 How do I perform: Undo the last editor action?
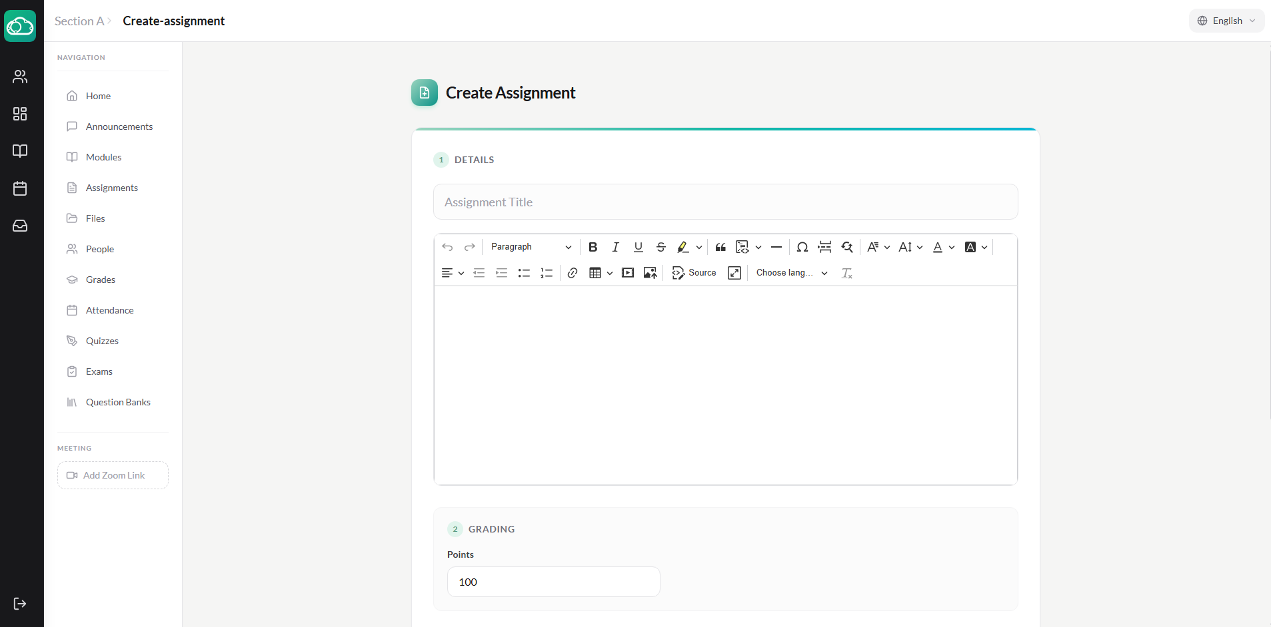pyautogui.click(x=447, y=247)
